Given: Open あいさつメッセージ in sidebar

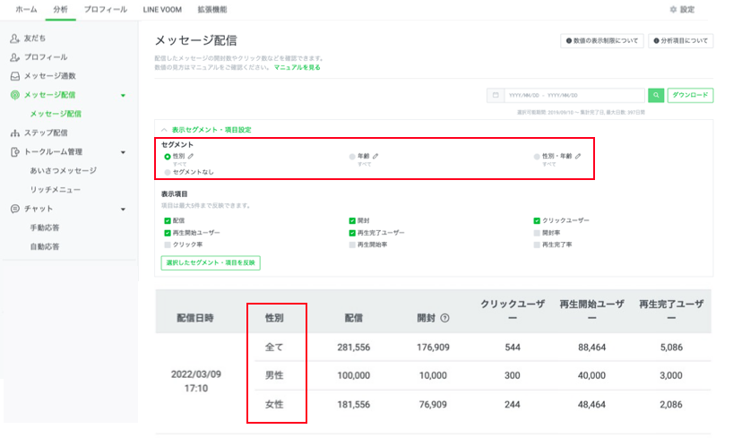Looking at the screenshot, I should point(63,170).
